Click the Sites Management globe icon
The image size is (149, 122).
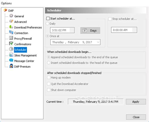click(x=11, y=55)
